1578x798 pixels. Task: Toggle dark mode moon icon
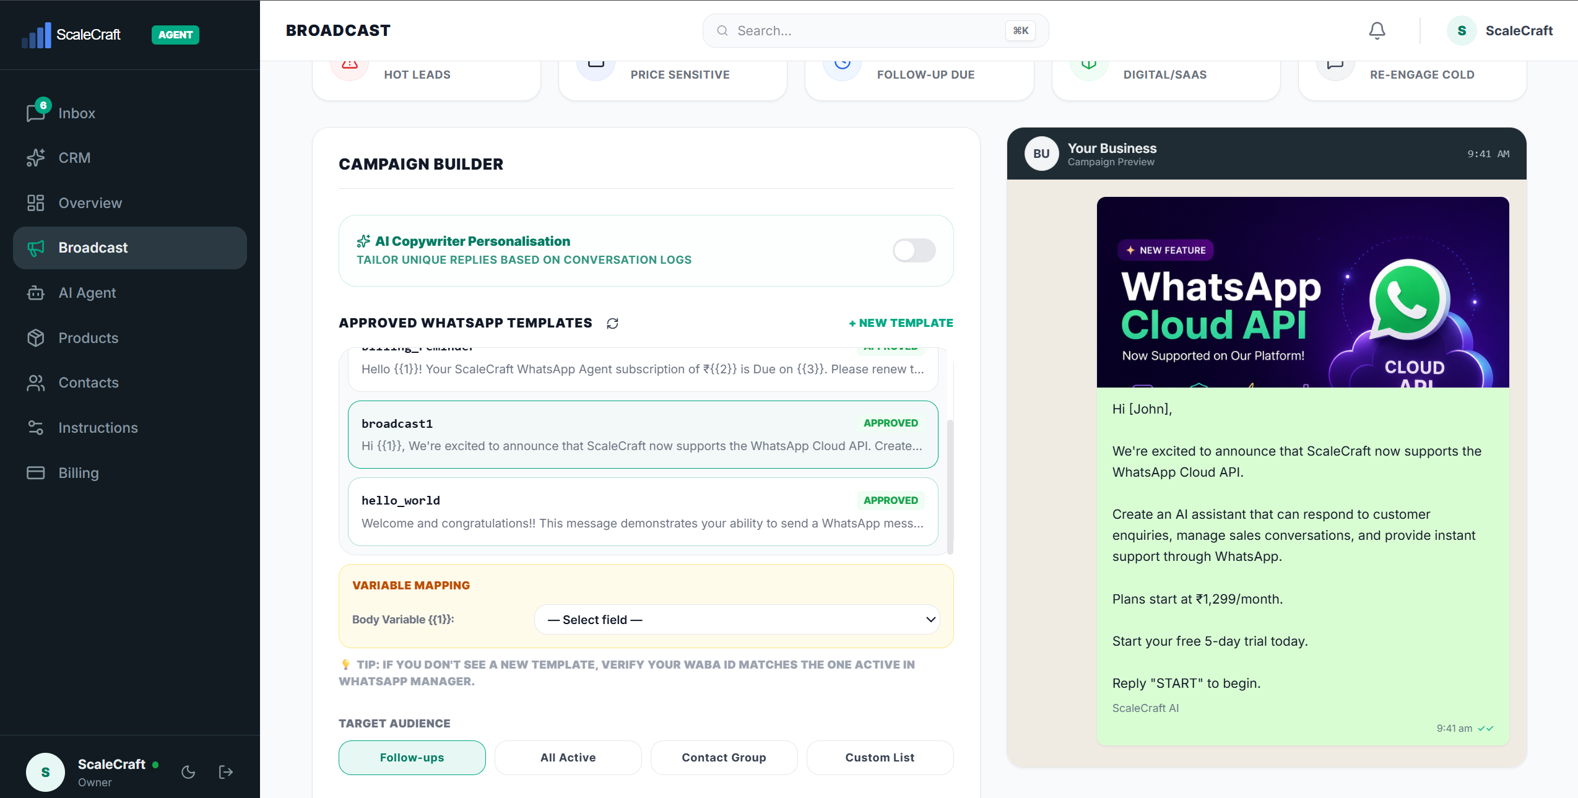pos(188,772)
